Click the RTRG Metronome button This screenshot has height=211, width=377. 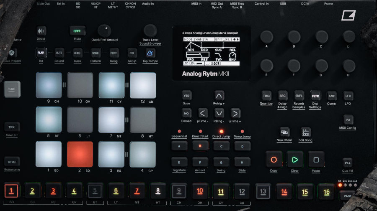12,162
